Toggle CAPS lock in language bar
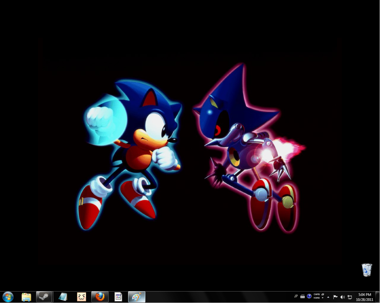Screen dimensions: 380x303 [316, 294]
